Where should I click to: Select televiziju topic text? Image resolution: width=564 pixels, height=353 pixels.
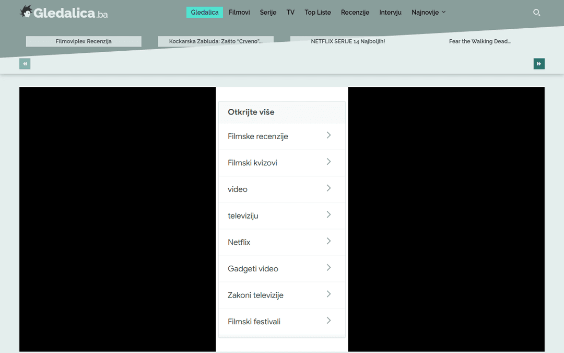click(243, 216)
